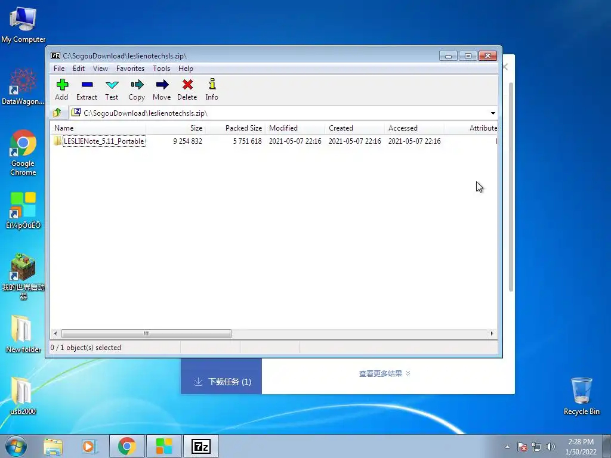Open File Explorer from taskbar
This screenshot has height=458, width=611.
click(53, 446)
